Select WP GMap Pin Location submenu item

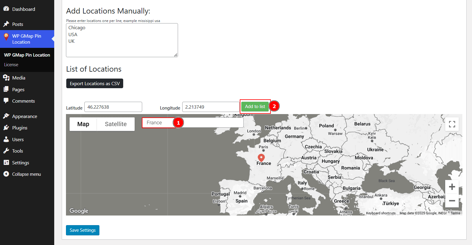pos(27,55)
